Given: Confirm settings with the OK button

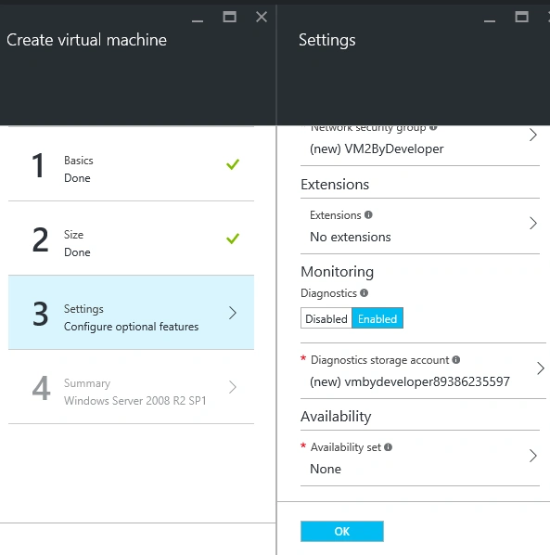Looking at the screenshot, I should pyautogui.click(x=342, y=531).
